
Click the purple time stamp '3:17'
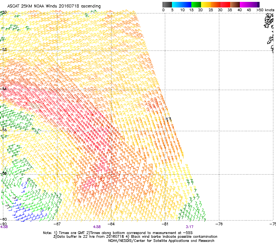coord(189,227)
